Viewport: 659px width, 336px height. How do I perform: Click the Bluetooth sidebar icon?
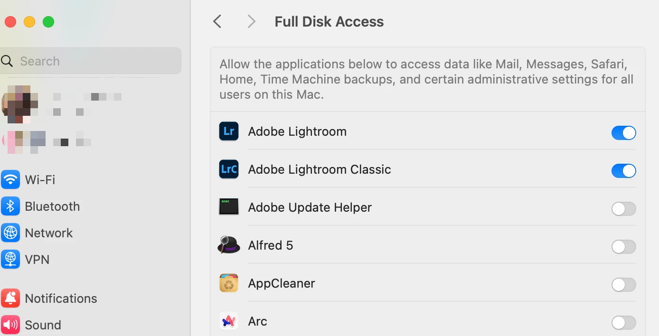point(10,206)
